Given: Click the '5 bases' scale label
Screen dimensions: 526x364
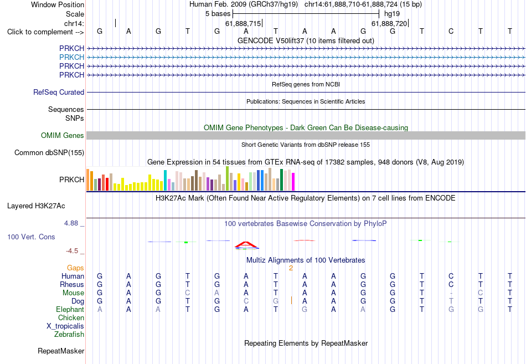Looking at the screenshot, I should tap(218, 14).
